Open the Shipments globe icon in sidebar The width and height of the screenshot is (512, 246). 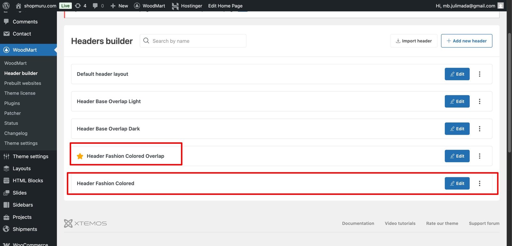[6, 229]
